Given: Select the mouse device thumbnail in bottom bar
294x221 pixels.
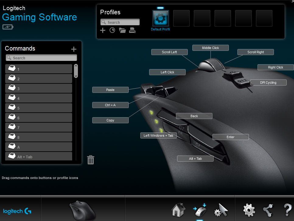Looking at the screenshot, I should (82, 210).
